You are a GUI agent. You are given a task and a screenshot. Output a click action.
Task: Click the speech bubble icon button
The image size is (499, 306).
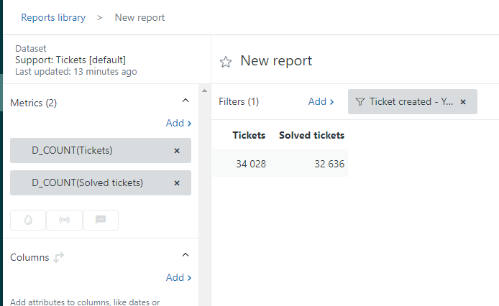(x=101, y=220)
